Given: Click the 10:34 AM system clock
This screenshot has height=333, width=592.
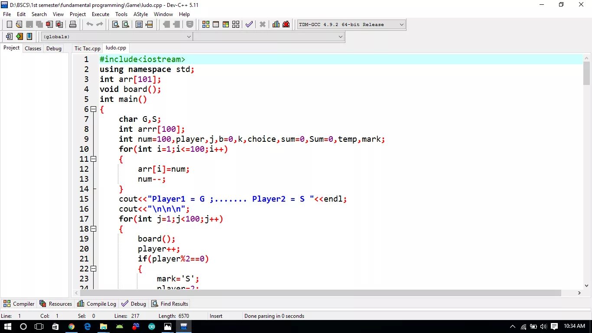Looking at the screenshot, I should (575, 326).
